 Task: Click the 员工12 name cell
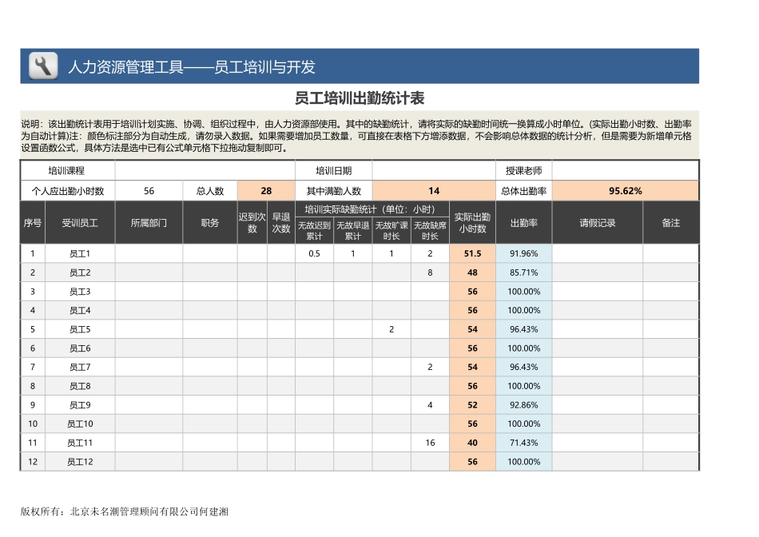(80, 461)
